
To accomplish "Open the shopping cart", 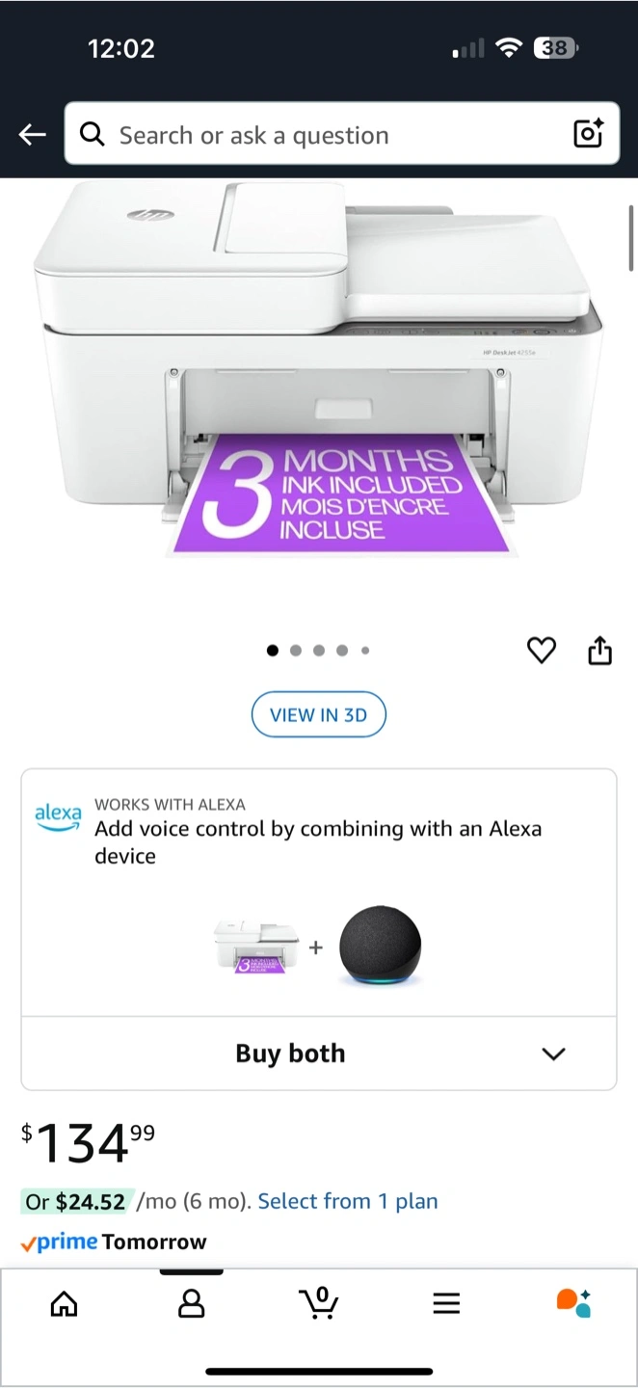I will [319, 1303].
